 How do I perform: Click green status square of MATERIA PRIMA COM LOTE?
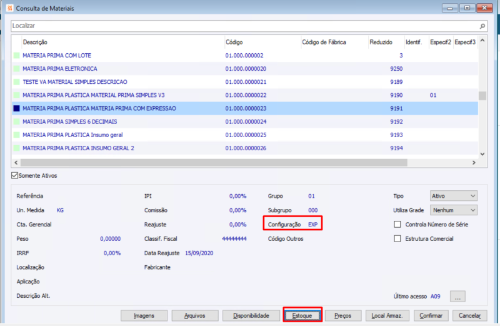[17, 56]
